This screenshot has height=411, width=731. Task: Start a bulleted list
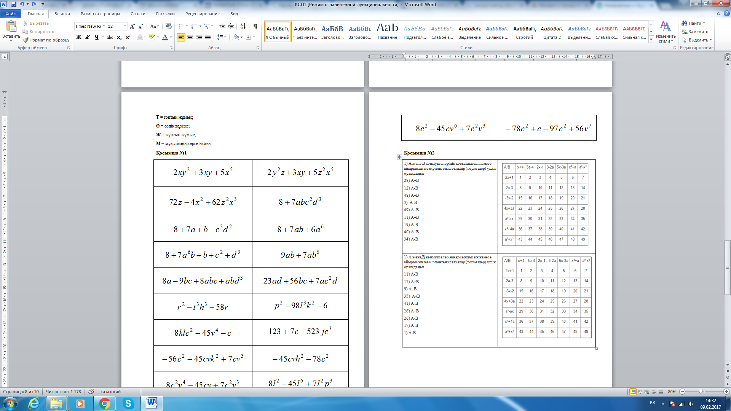tap(181, 26)
